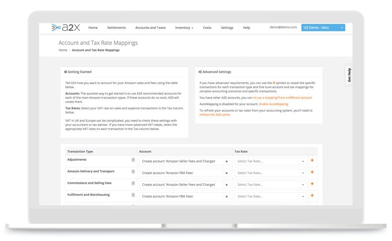
Task: Open Fulfilment and Warehousing tax rate dropdown
Action: 270,197
